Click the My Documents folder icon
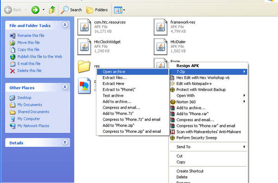Screen dimensions: 278x183 coord(13,105)
